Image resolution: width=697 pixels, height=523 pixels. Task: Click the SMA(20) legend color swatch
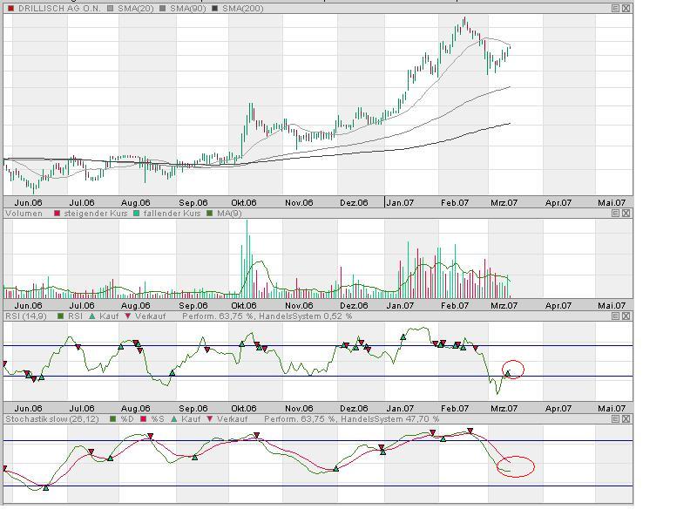coord(111,9)
